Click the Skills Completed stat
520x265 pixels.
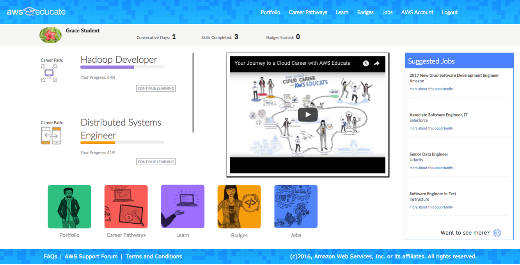point(220,37)
